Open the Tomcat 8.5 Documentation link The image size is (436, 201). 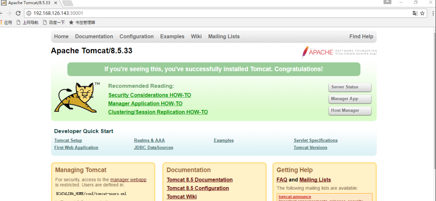pyautogui.click(x=200, y=180)
